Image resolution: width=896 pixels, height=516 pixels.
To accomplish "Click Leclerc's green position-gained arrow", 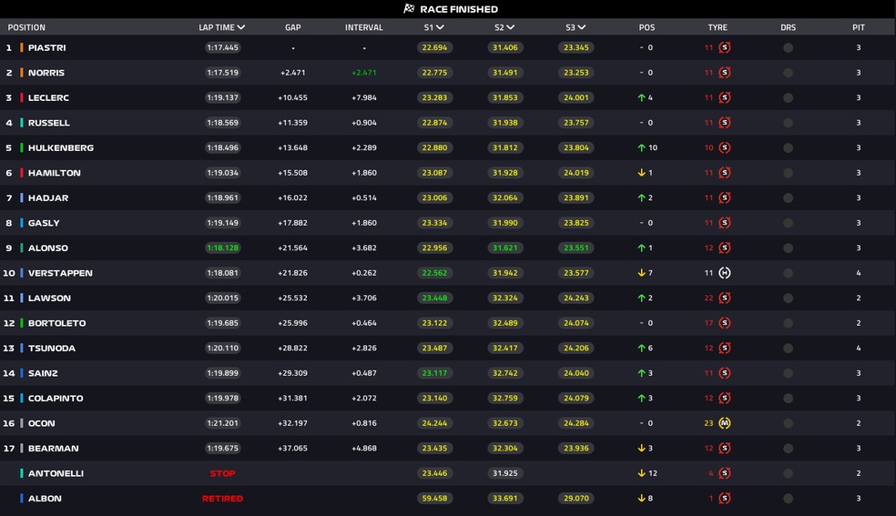I will (641, 97).
